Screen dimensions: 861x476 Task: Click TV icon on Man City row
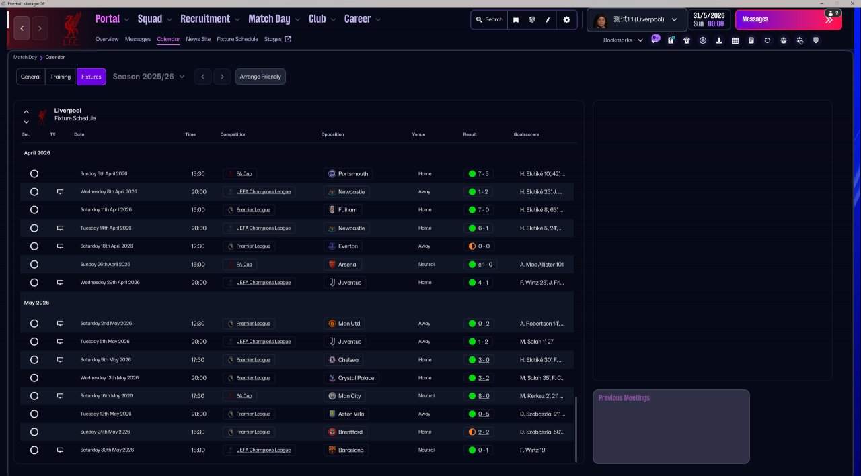[60, 396]
